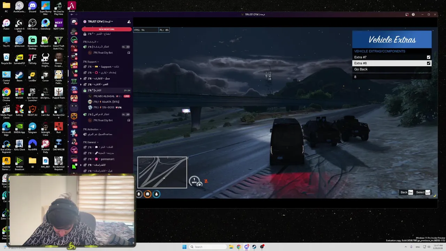
Task: Open File Explorer from taskbar
Action: (231, 247)
